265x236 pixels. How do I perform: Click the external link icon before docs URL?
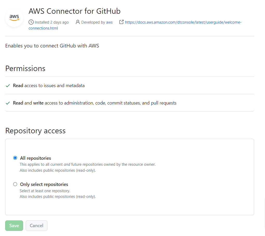[x=121, y=22]
